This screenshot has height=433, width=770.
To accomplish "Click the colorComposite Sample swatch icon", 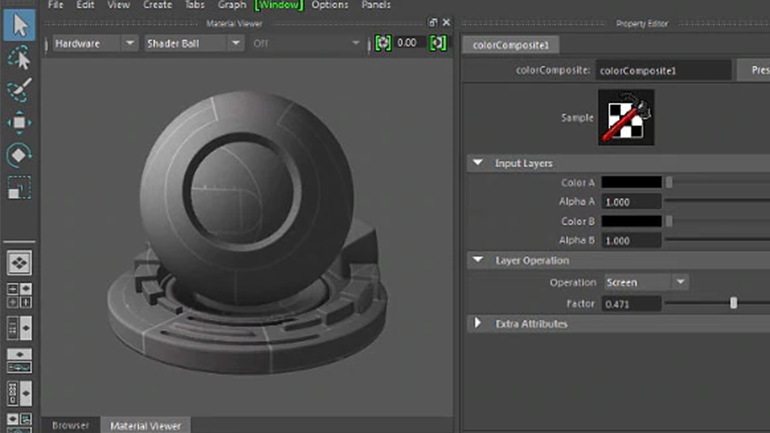I will pyautogui.click(x=626, y=117).
